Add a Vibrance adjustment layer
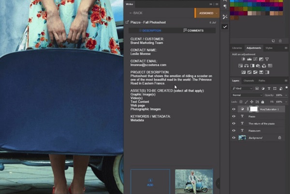The width and height of the screenshot is (290, 194). [267, 59]
